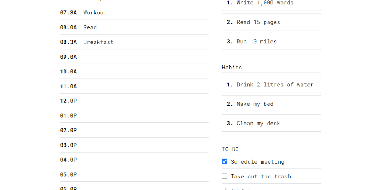
Task: Click the Breakfast entry at 08.3A
Action: click(x=98, y=42)
